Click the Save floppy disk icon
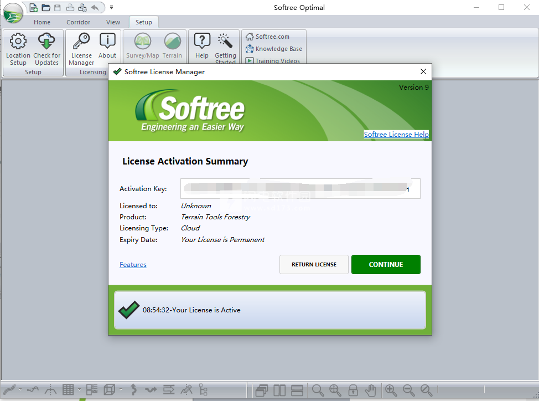 pyautogui.click(x=58, y=8)
